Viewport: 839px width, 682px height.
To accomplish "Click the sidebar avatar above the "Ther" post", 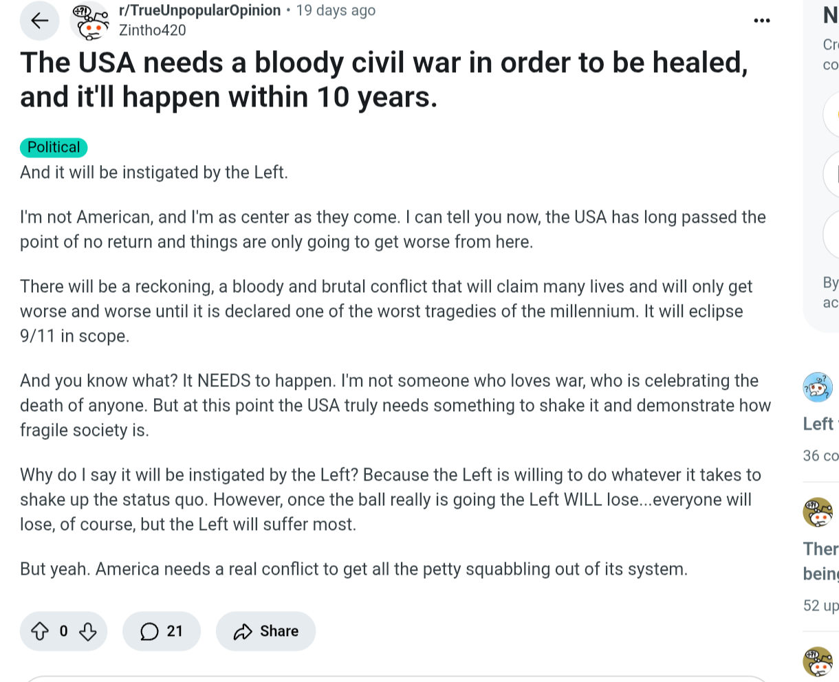I will click(x=818, y=512).
